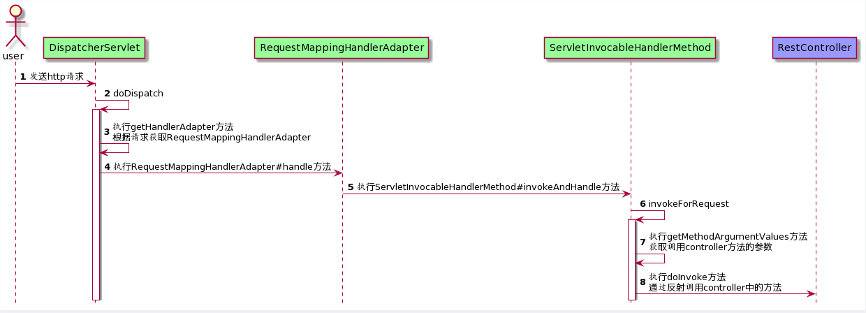Click the arrowhead reaching the RestController lifeline

(811, 293)
